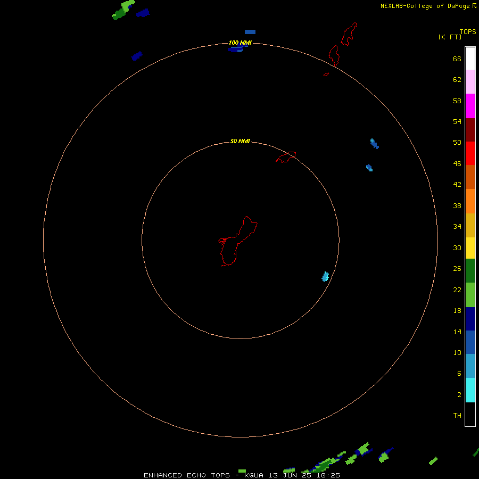The image size is (479, 479).
Task: Select the dark green legend swatch
Action: pos(470,271)
